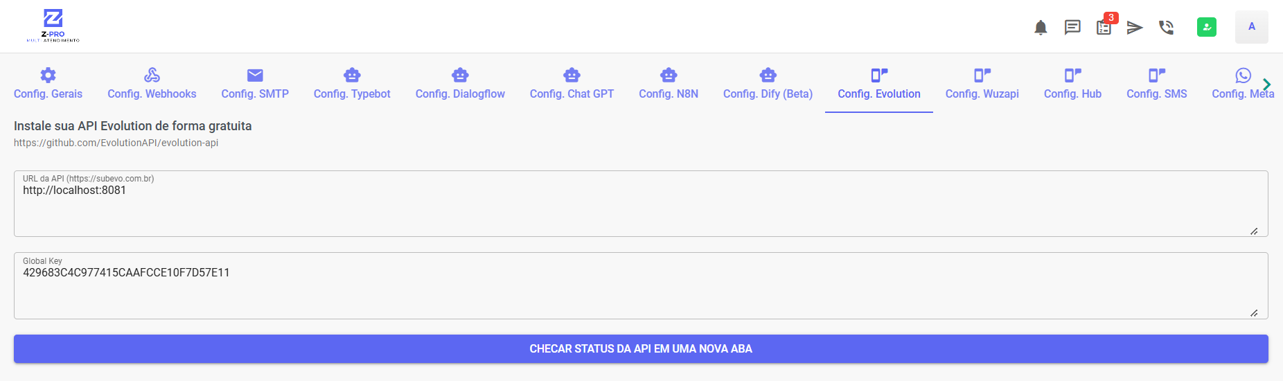Screen dimensions: 1283x381
Task: Open the phone call icon
Action: [x=1166, y=28]
